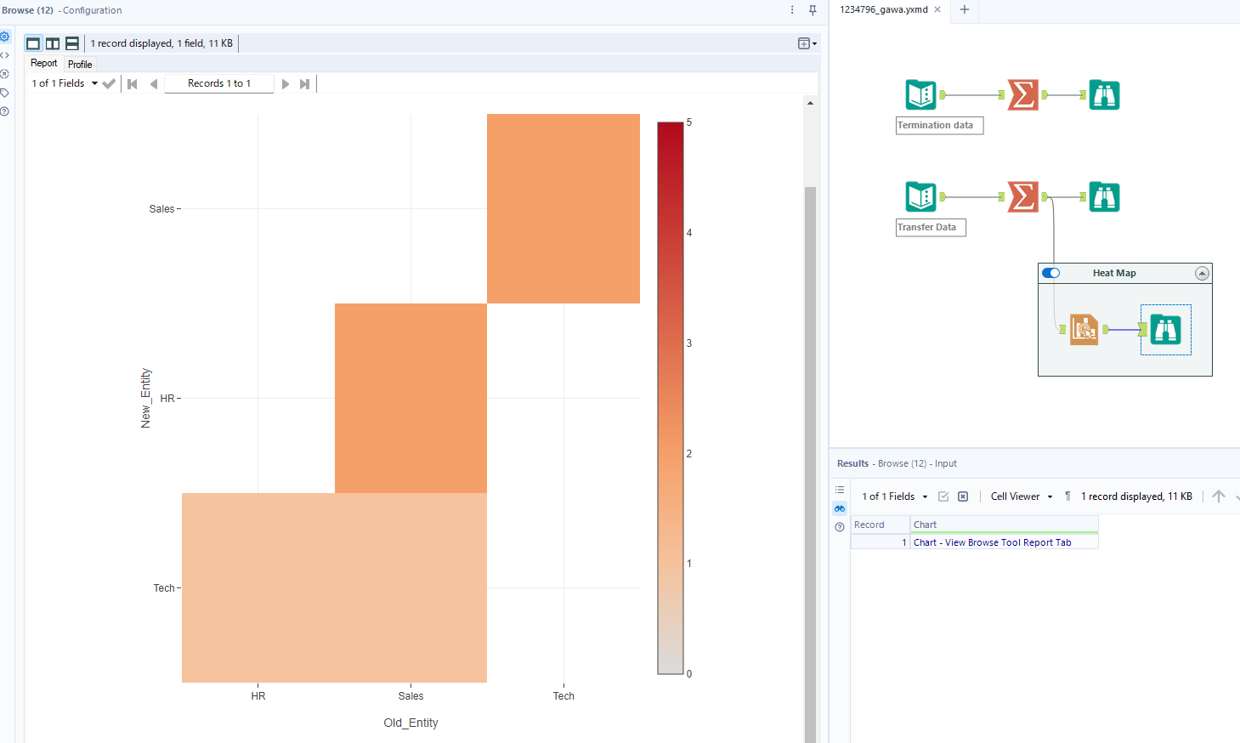Image resolution: width=1240 pixels, height=743 pixels.
Task: Click the configuration gear icon in sidebar
Action: 5,36
